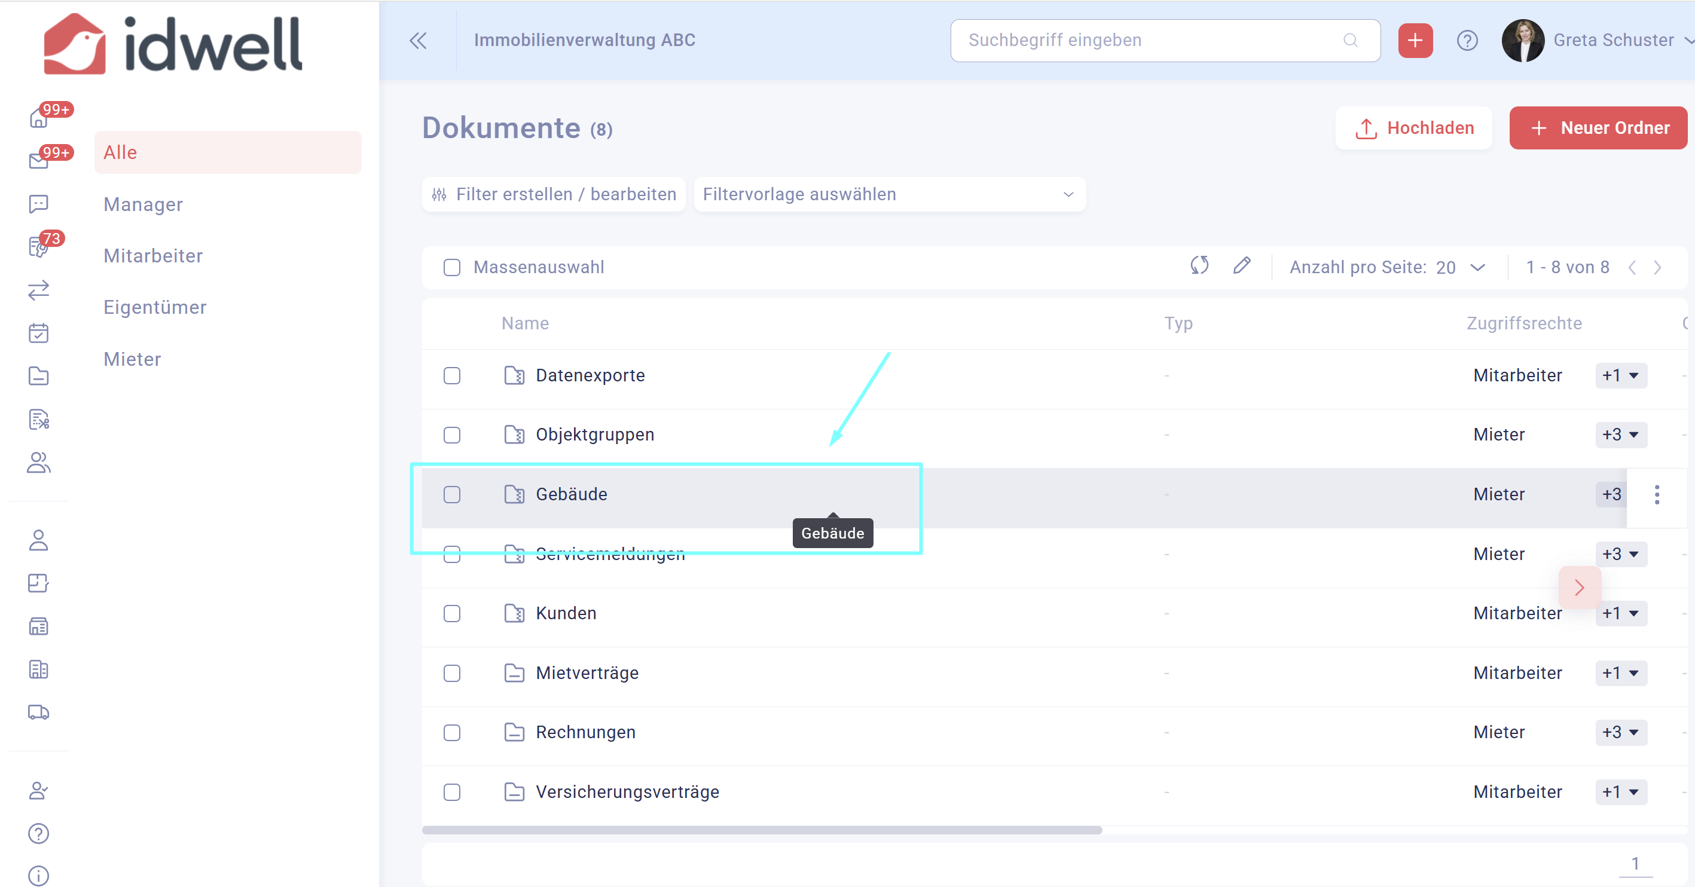The height and width of the screenshot is (887, 1695).
Task: Open the calendar icon in sidebar
Action: tap(38, 333)
